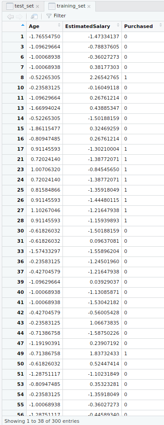This screenshot has width=164, height=425.
Task: Open the Filter funnel tool
Action: [x=56, y=16]
